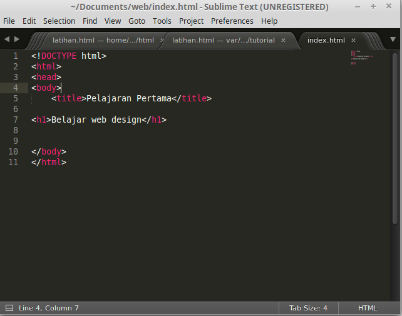Click line number 10 in gutter
This screenshot has width=402, height=316.
[x=13, y=151]
